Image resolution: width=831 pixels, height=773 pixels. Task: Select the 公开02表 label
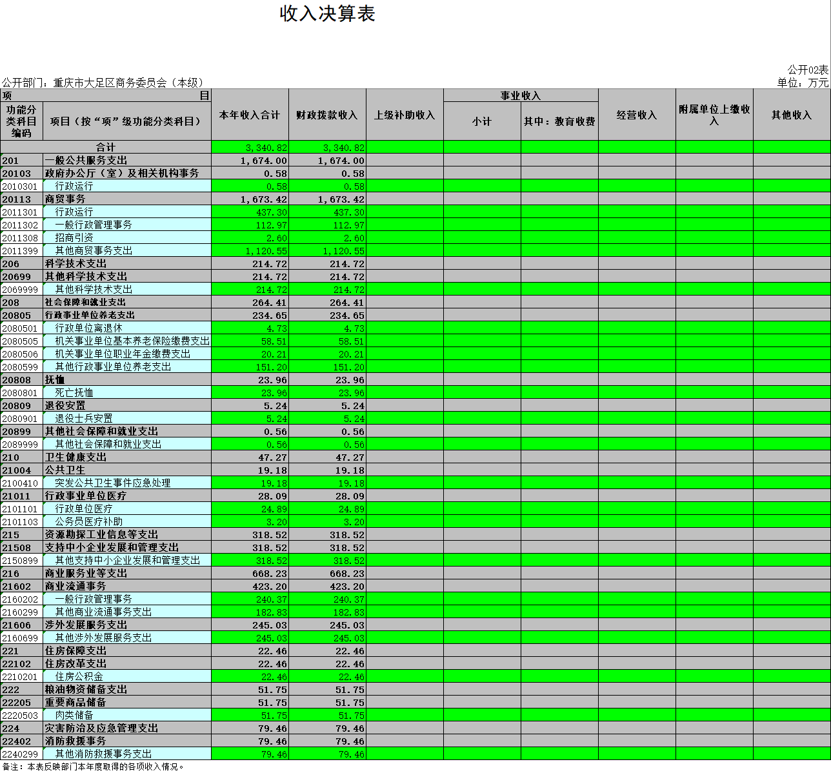pyautogui.click(x=808, y=70)
